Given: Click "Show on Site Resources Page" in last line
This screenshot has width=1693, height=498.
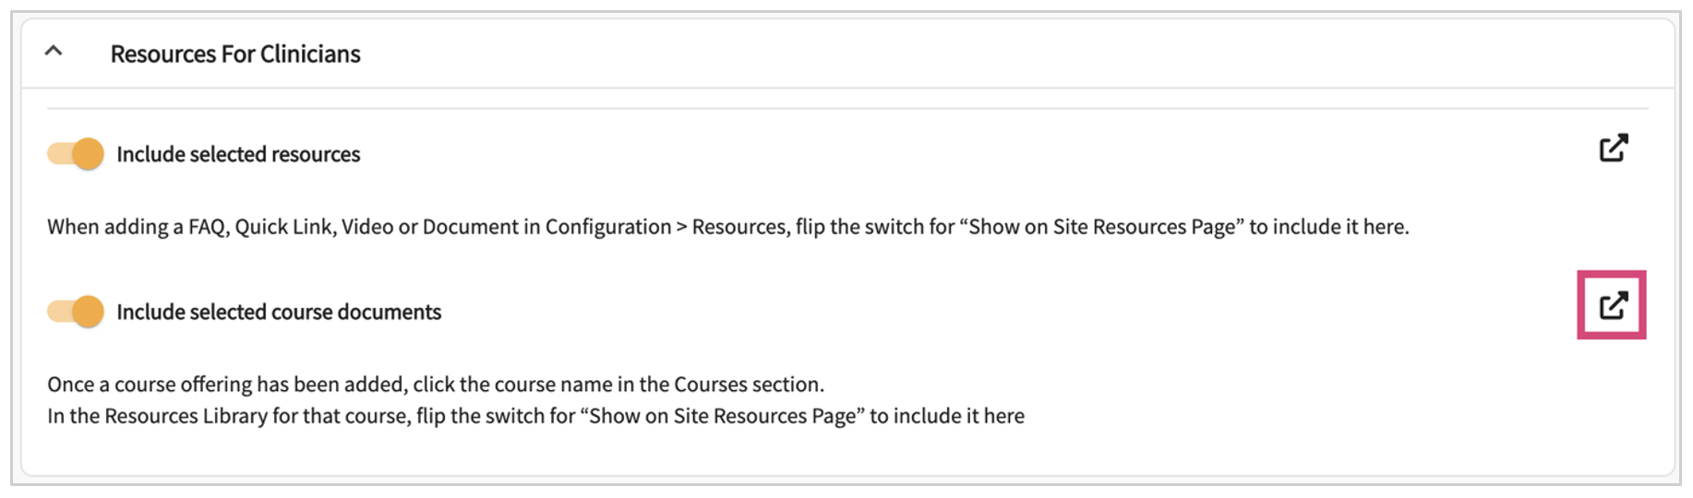Looking at the screenshot, I should point(723,416).
